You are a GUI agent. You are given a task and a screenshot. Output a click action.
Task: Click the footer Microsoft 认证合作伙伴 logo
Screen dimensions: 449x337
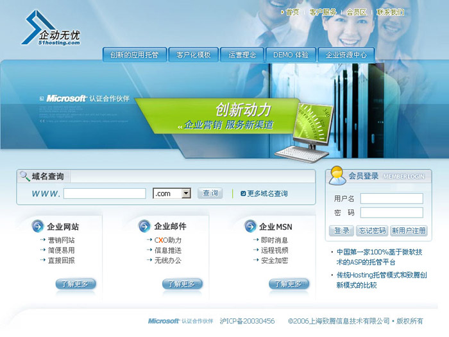tap(180, 321)
